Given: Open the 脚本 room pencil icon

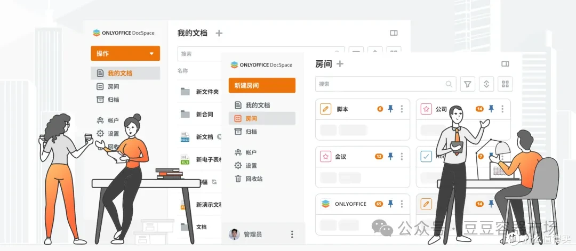Looking at the screenshot, I should click(x=325, y=109).
